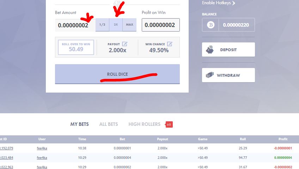The width and height of the screenshot is (299, 169).
Task: Open the ALL BETS tab
Action: coord(109,124)
